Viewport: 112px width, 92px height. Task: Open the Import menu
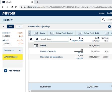click(x=102, y=13)
